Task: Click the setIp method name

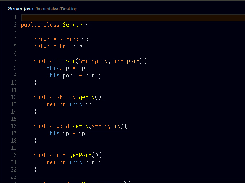Action: (x=80, y=126)
